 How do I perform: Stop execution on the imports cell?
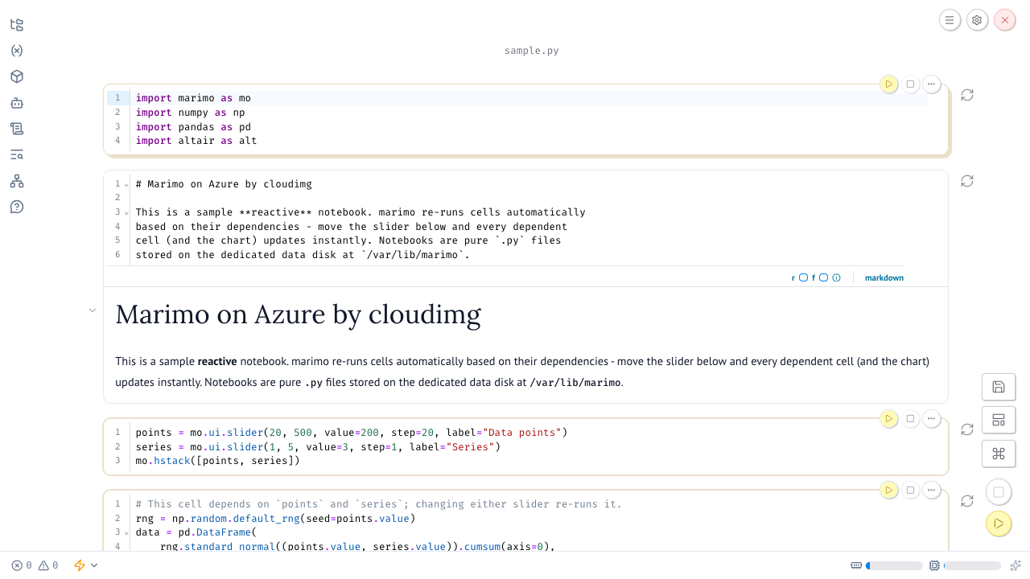click(910, 84)
